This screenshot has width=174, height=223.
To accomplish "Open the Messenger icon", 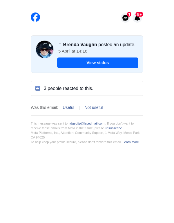I will coord(125,18).
